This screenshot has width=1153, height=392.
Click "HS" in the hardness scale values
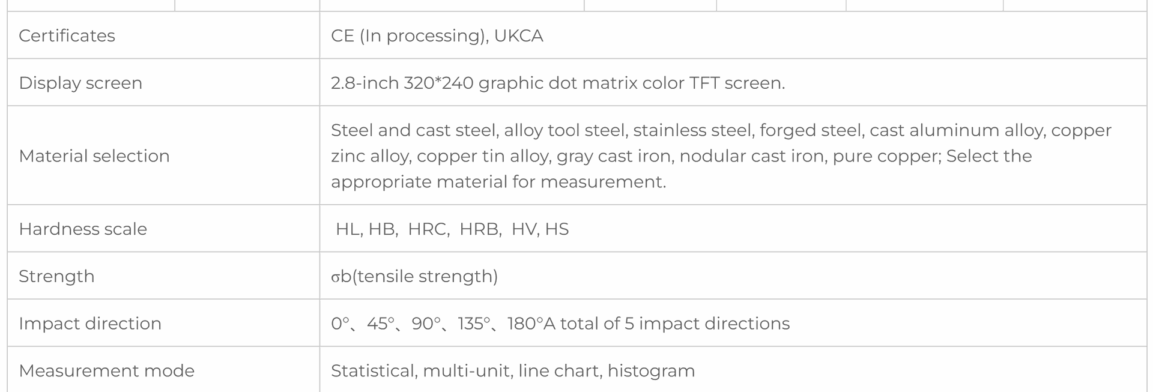tap(557, 229)
